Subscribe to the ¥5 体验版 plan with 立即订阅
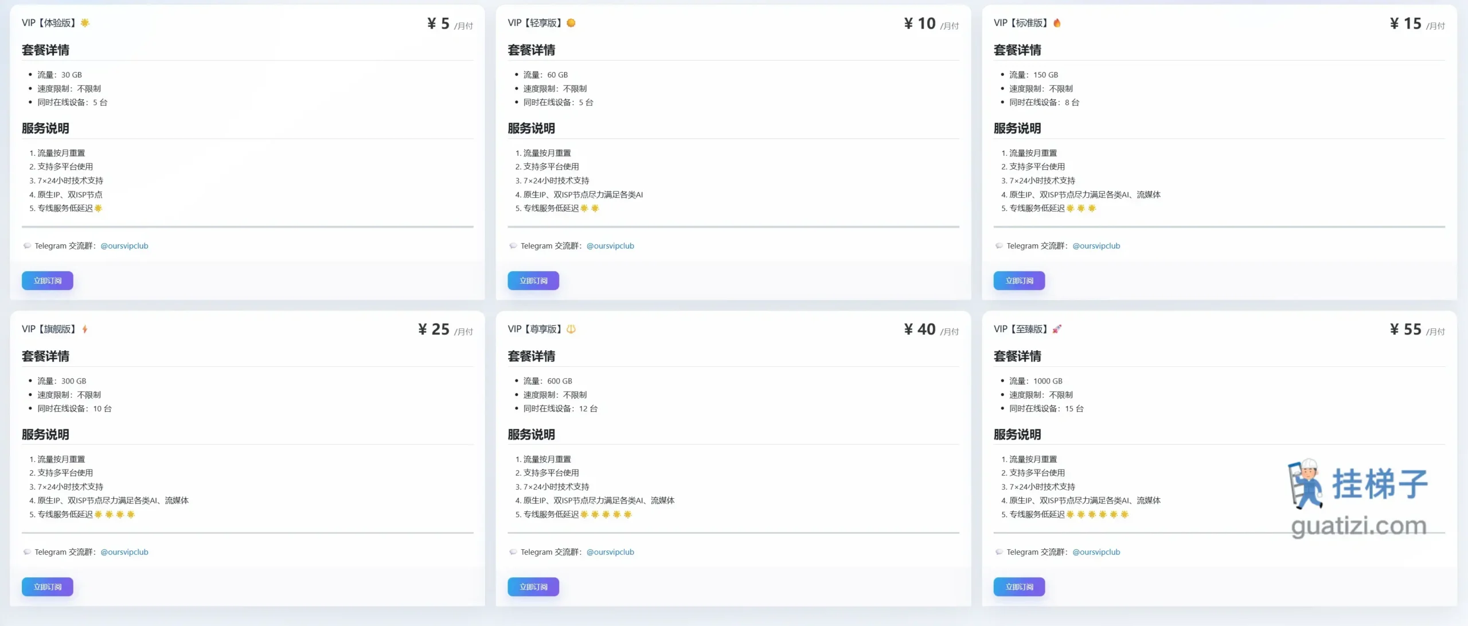 [x=48, y=281]
